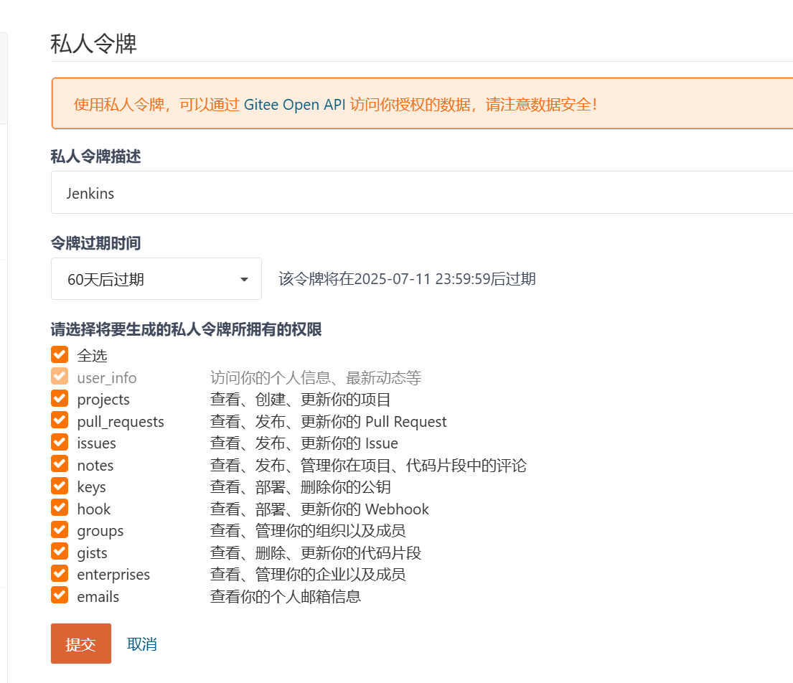Click the 取消 cancel link

(142, 644)
